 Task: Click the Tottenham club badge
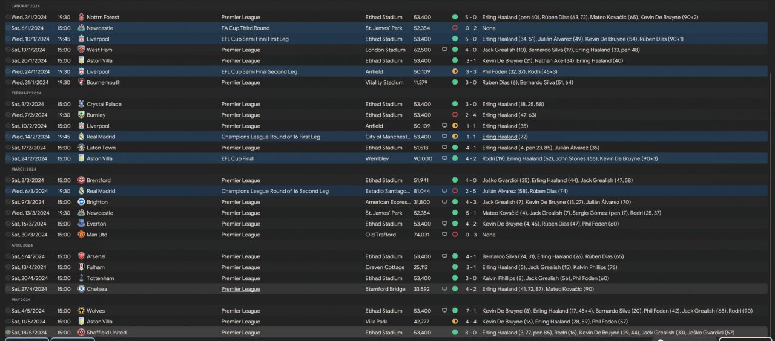(x=81, y=278)
